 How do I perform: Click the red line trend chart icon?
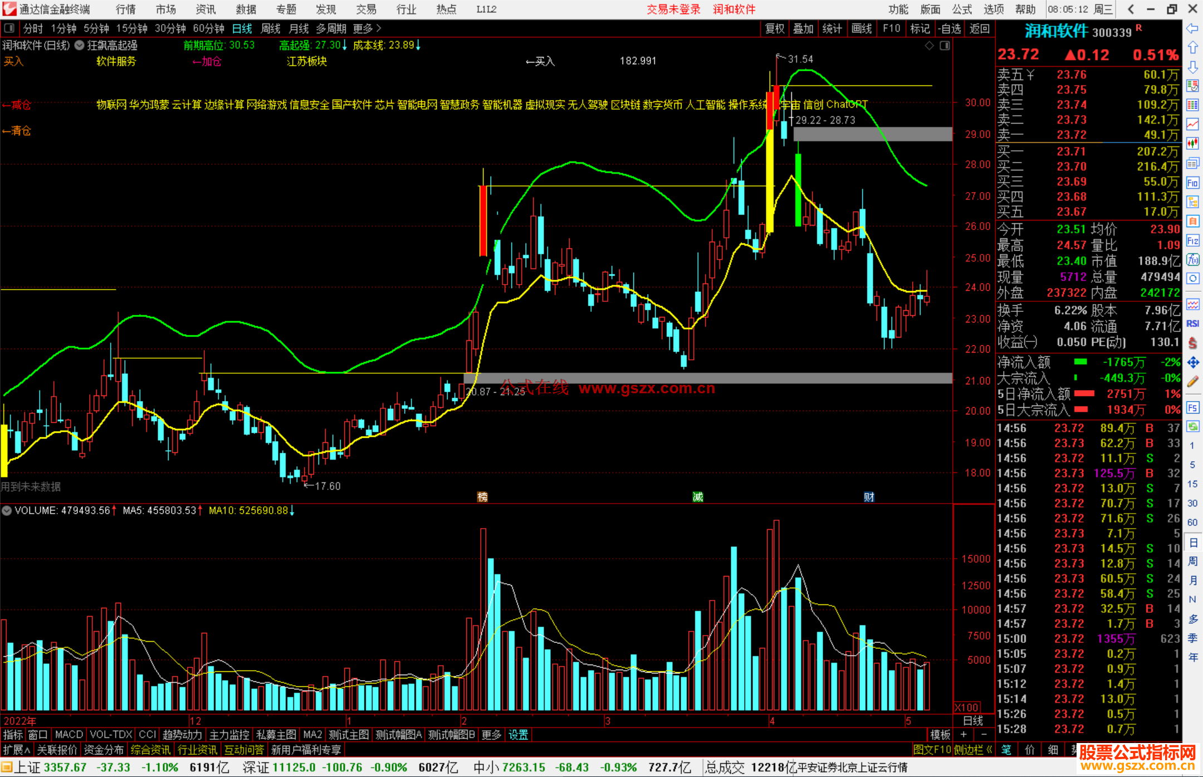point(1192,124)
